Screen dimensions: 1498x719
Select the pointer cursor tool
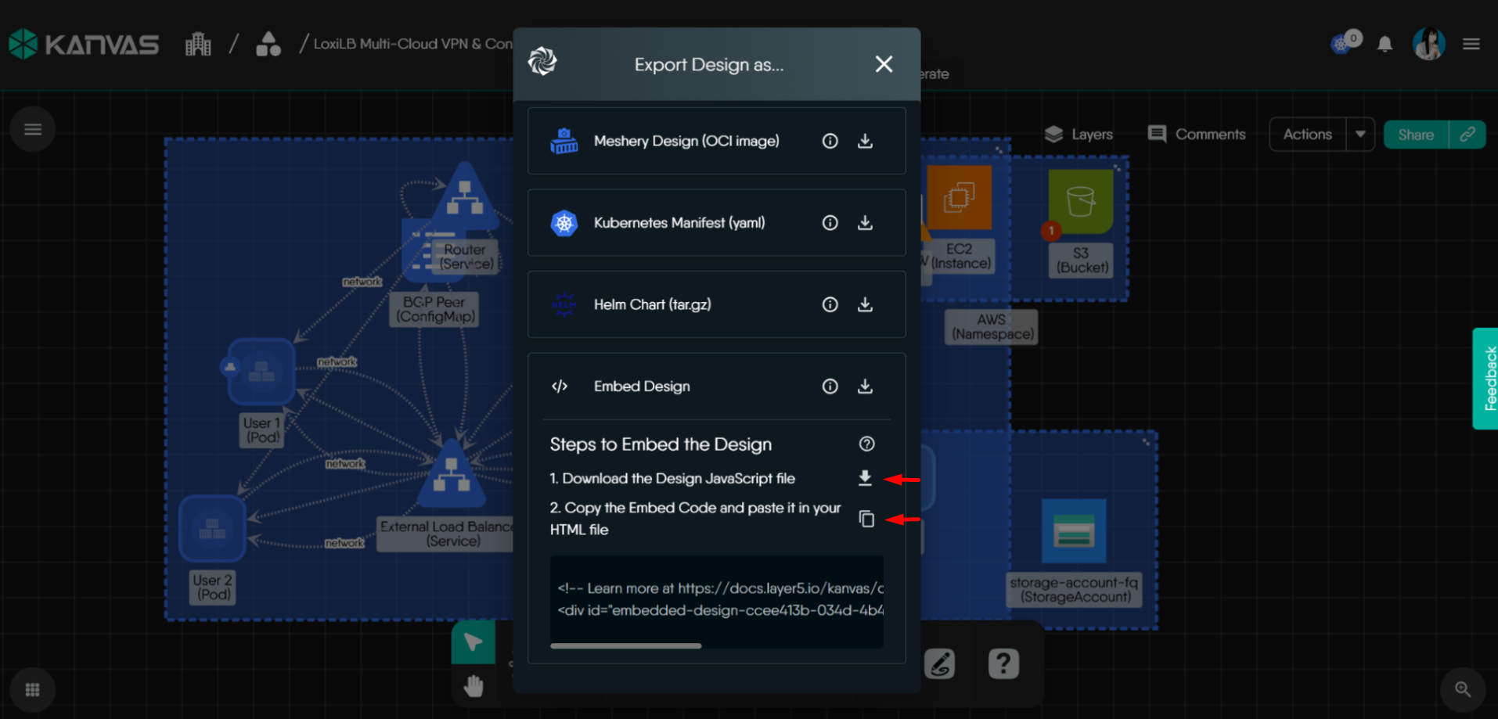(x=474, y=642)
